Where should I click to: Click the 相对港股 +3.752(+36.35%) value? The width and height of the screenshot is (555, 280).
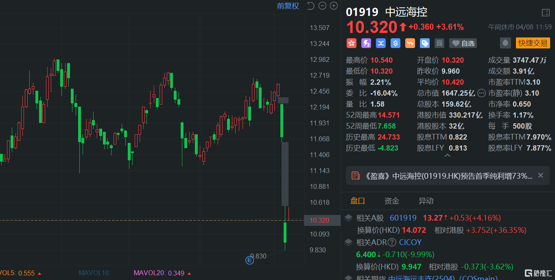click(496, 230)
